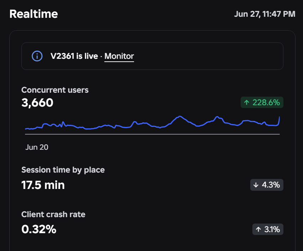Image resolution: width=303 pixels, height=251 pixels.
Task: Open the Monitor link
Action: 119,56
